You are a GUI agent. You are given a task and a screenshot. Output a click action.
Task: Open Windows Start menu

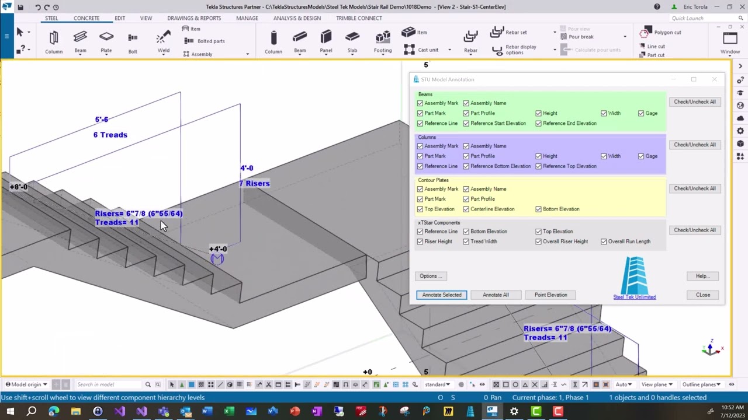pos(10,411)
